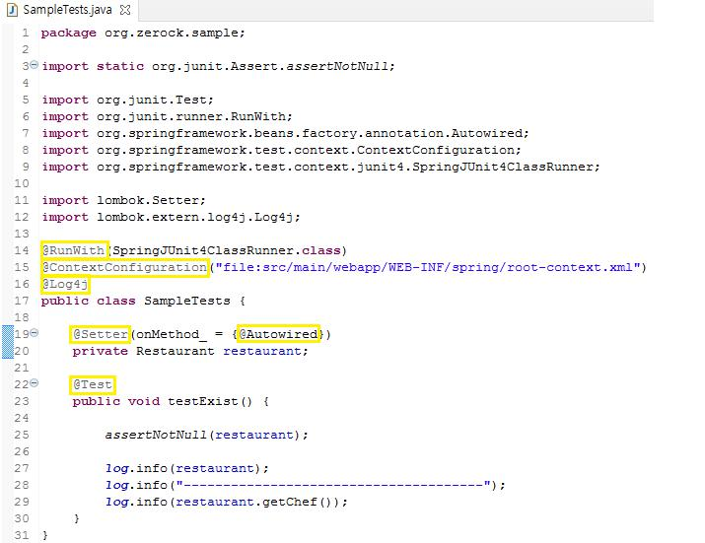Click the @Test annotation on line 22
This screenshot has height=543, width=705.
[x=93, y=384]
